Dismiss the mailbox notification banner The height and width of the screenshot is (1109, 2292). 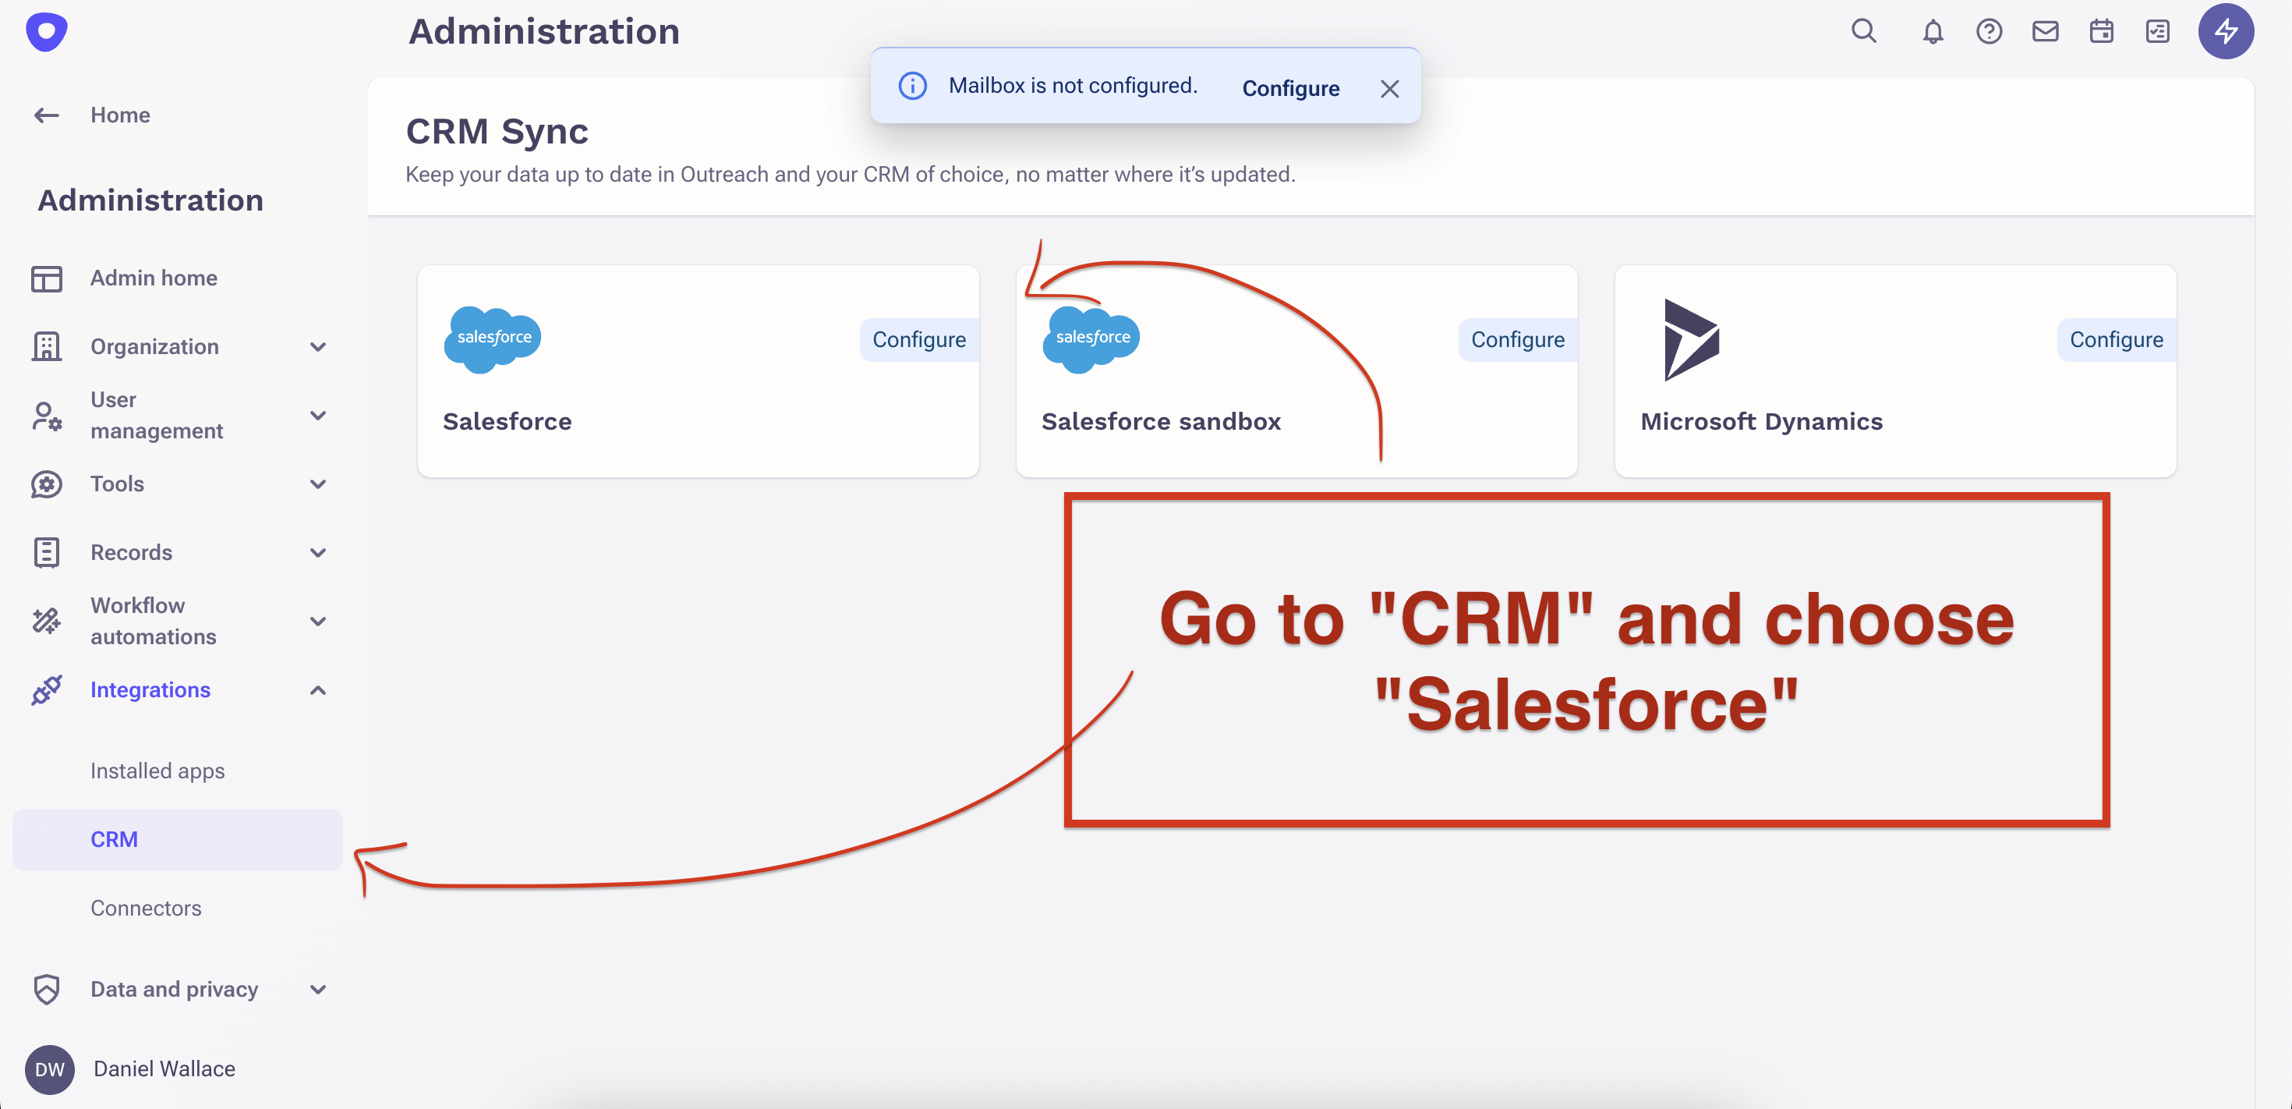(x=1389, y=89)
